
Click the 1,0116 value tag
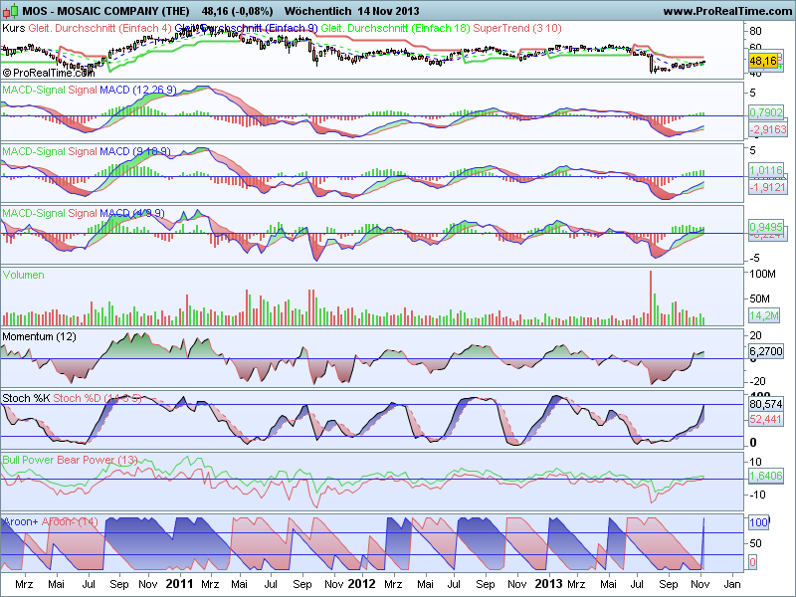pos(766,170)
